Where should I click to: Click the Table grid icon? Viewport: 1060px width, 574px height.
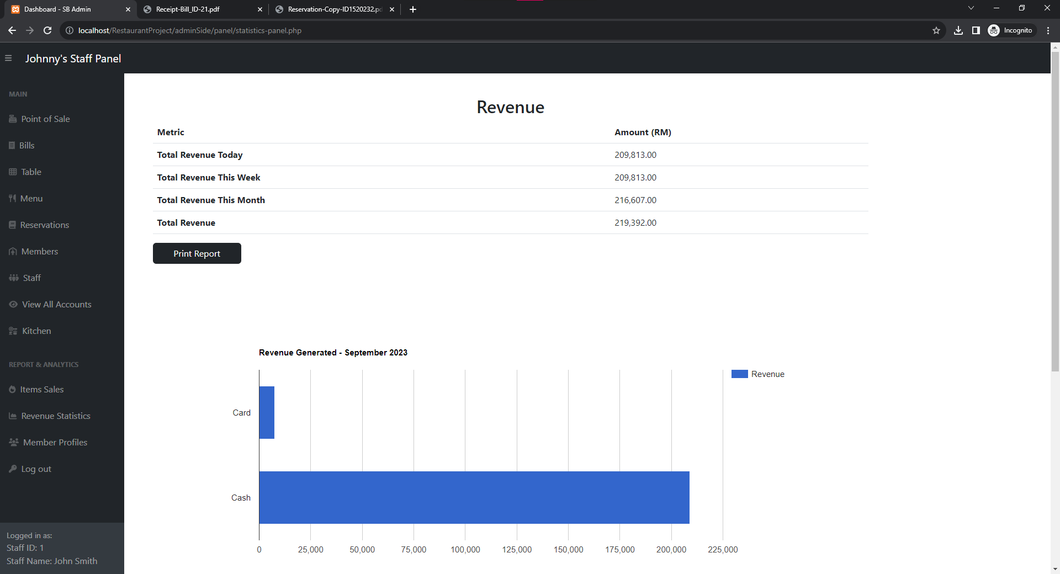13,172
